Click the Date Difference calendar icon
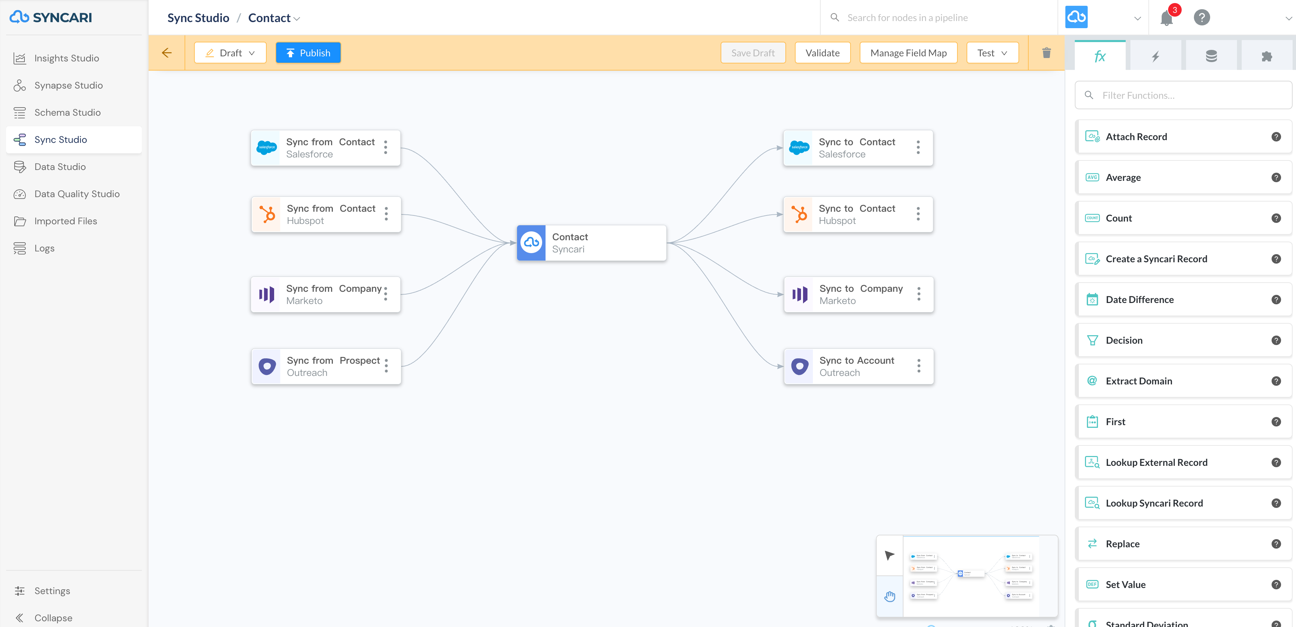Image resolution: width=1296 pixels, height=627 pixels. pos(1092,300)
